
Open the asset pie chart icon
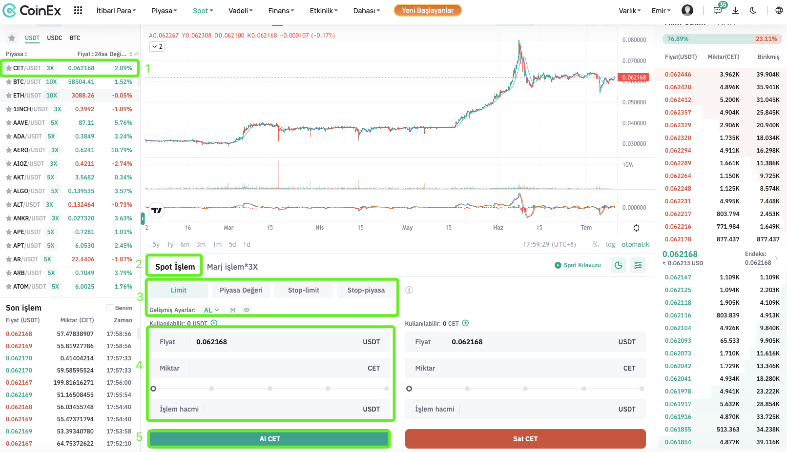(619, 265)
